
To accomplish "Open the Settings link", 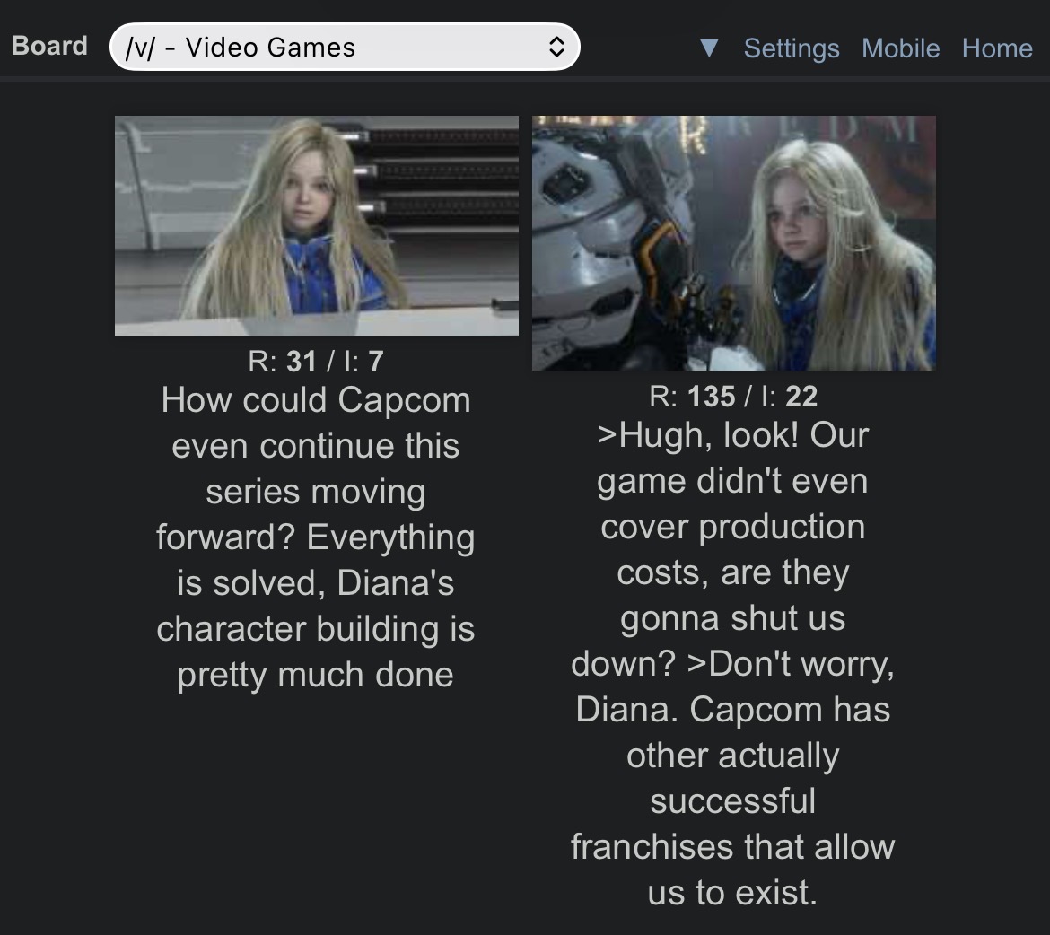I will pyautogui.click(x=791, y=48).
